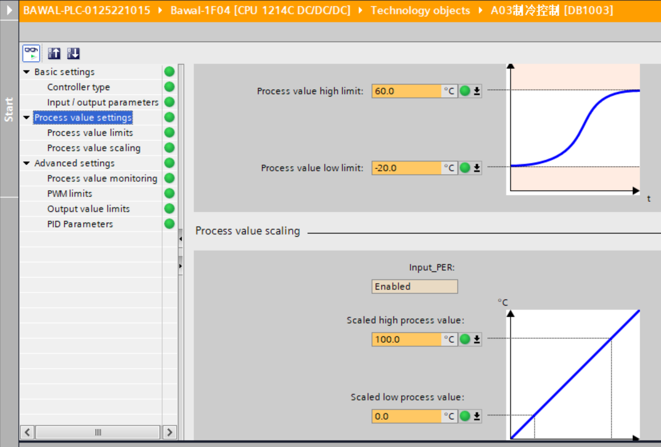Screen dimensions: 661x447
Task: Click the breadcrumb start arrow at top left
Action: (x=9, y=10)
